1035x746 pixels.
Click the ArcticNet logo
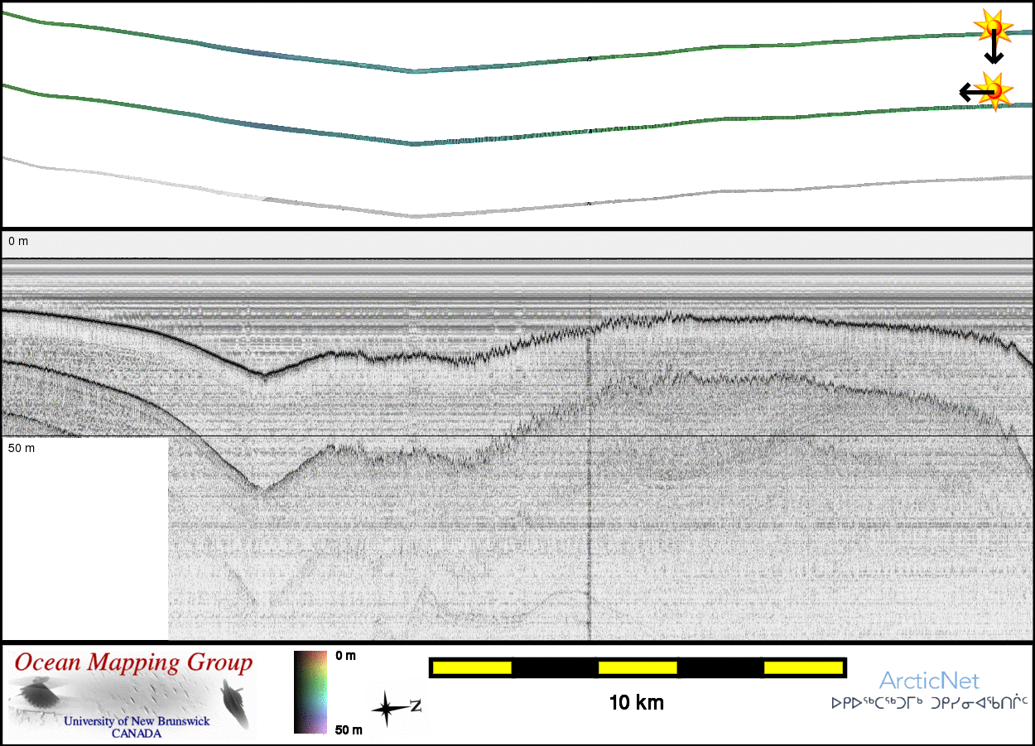[929, 681]
